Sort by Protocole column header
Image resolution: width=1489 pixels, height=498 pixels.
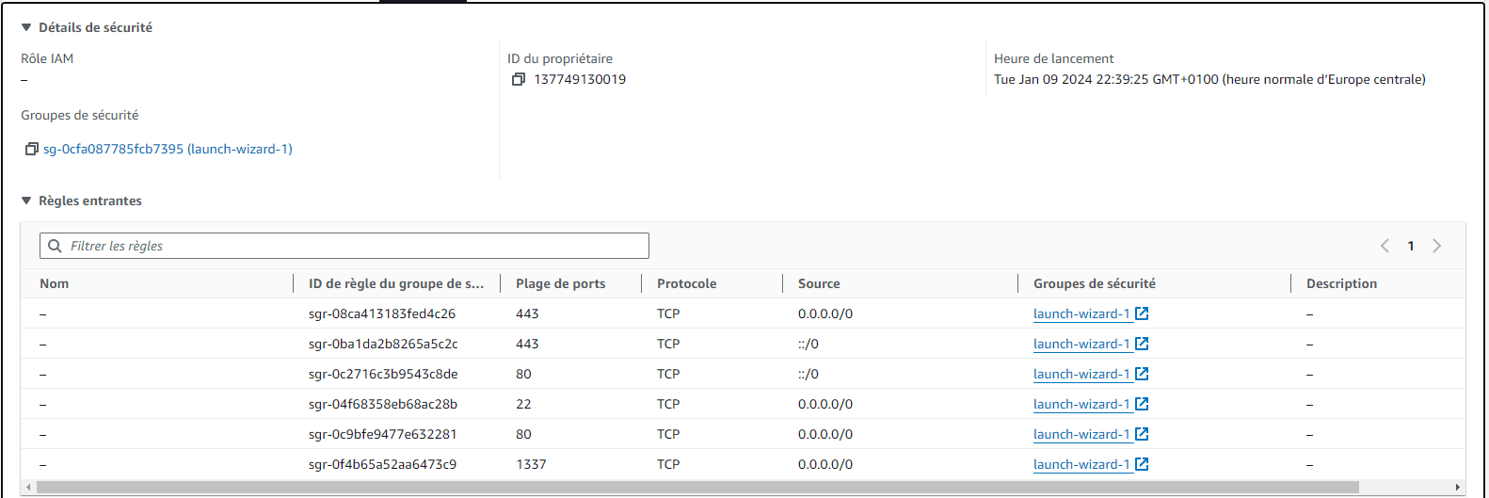(687, 283)
